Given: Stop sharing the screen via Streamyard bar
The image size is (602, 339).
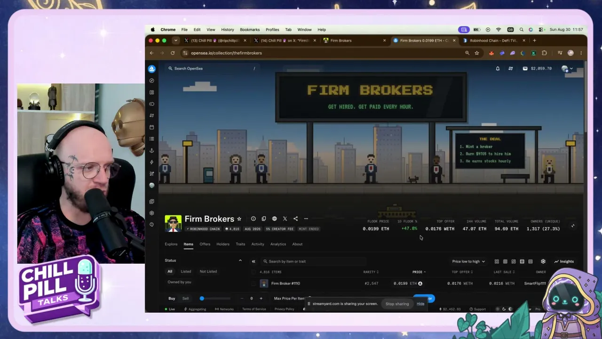Looking at the screenshot, I should (x=397, y=304).
